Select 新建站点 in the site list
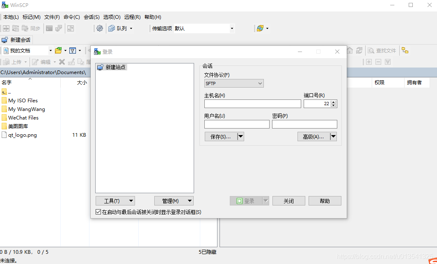 pyautogui.click(x=112, y=67)
